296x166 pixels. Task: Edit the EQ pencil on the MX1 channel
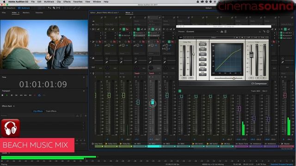tap(136, 62)
